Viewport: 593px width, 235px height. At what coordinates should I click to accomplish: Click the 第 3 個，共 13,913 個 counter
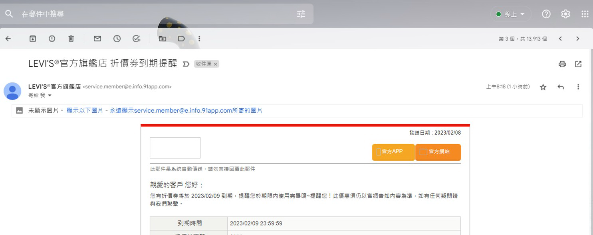coord(523,39)
